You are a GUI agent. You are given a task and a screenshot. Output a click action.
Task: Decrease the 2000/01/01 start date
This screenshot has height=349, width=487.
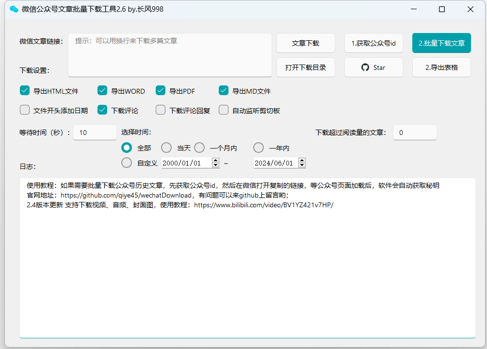[215, 165]
